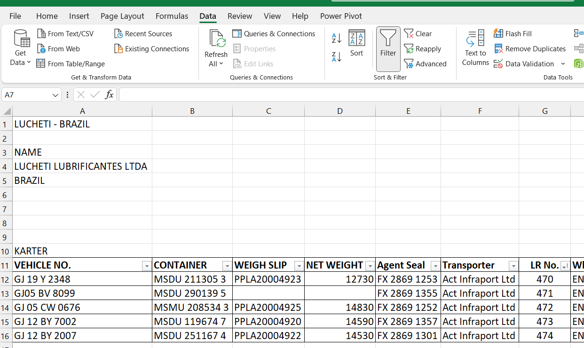The image size is (584, 348).
Task: Open VEHICLE NO. filter dropdown
Action: (x=147, y=266)
